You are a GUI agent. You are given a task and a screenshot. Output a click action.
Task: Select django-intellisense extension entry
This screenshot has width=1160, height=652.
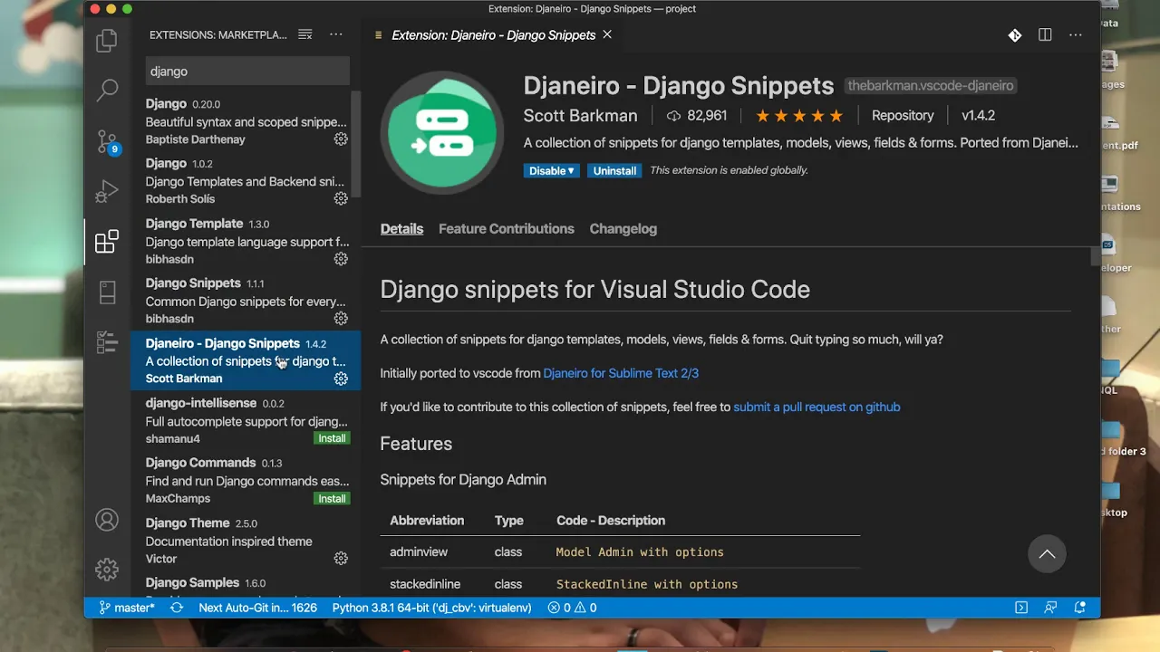(x=246, y=420)
